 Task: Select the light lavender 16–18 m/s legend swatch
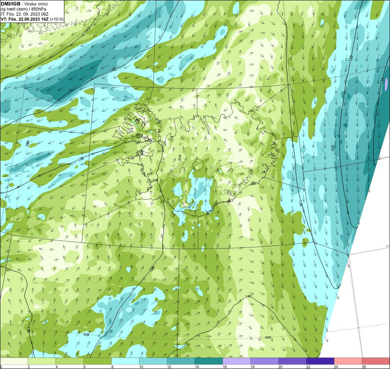click(237, 361)
